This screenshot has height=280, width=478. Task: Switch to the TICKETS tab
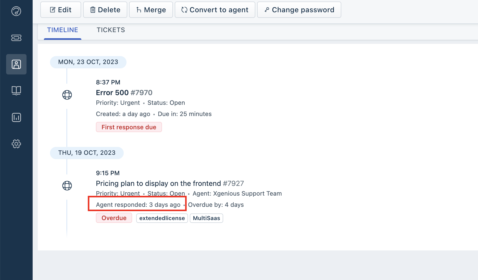point(111,30)
